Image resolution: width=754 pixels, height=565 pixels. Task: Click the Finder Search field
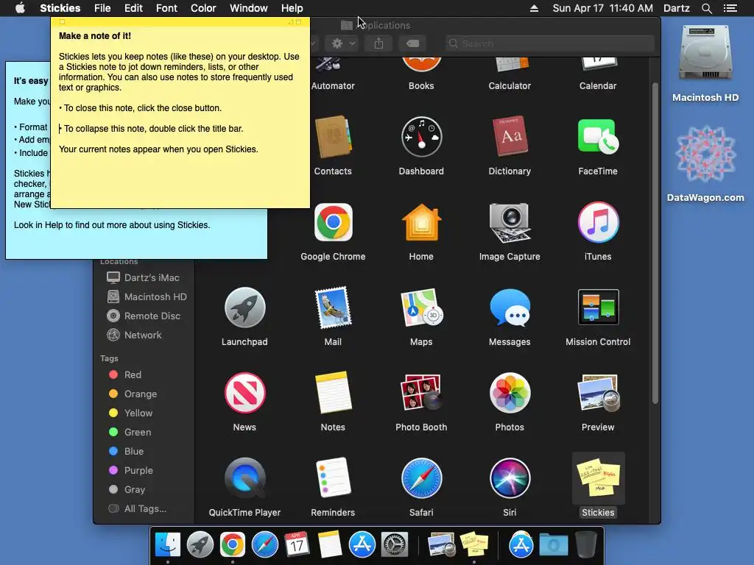(x=549, y=43)
